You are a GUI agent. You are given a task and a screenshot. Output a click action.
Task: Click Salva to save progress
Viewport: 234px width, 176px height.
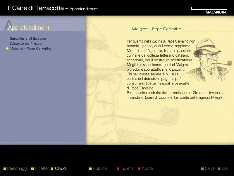(209, 168)
